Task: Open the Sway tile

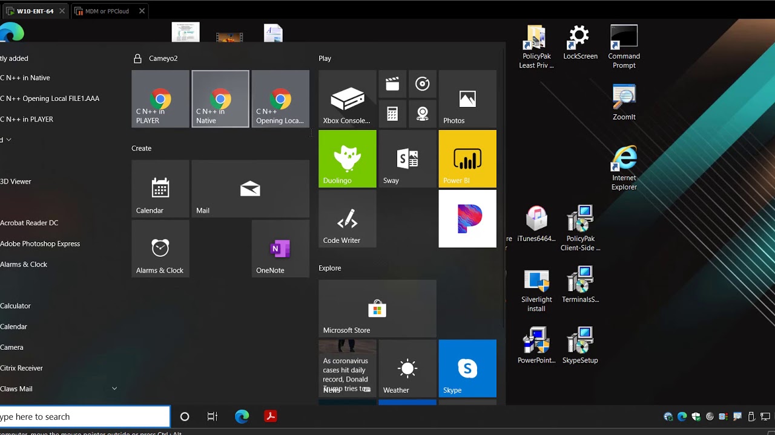Action: point(407,159)
